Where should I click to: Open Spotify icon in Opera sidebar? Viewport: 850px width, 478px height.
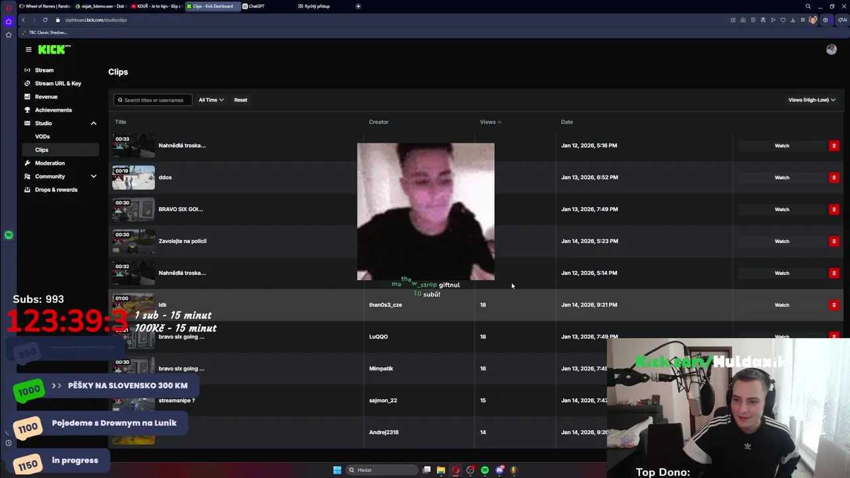9,235
